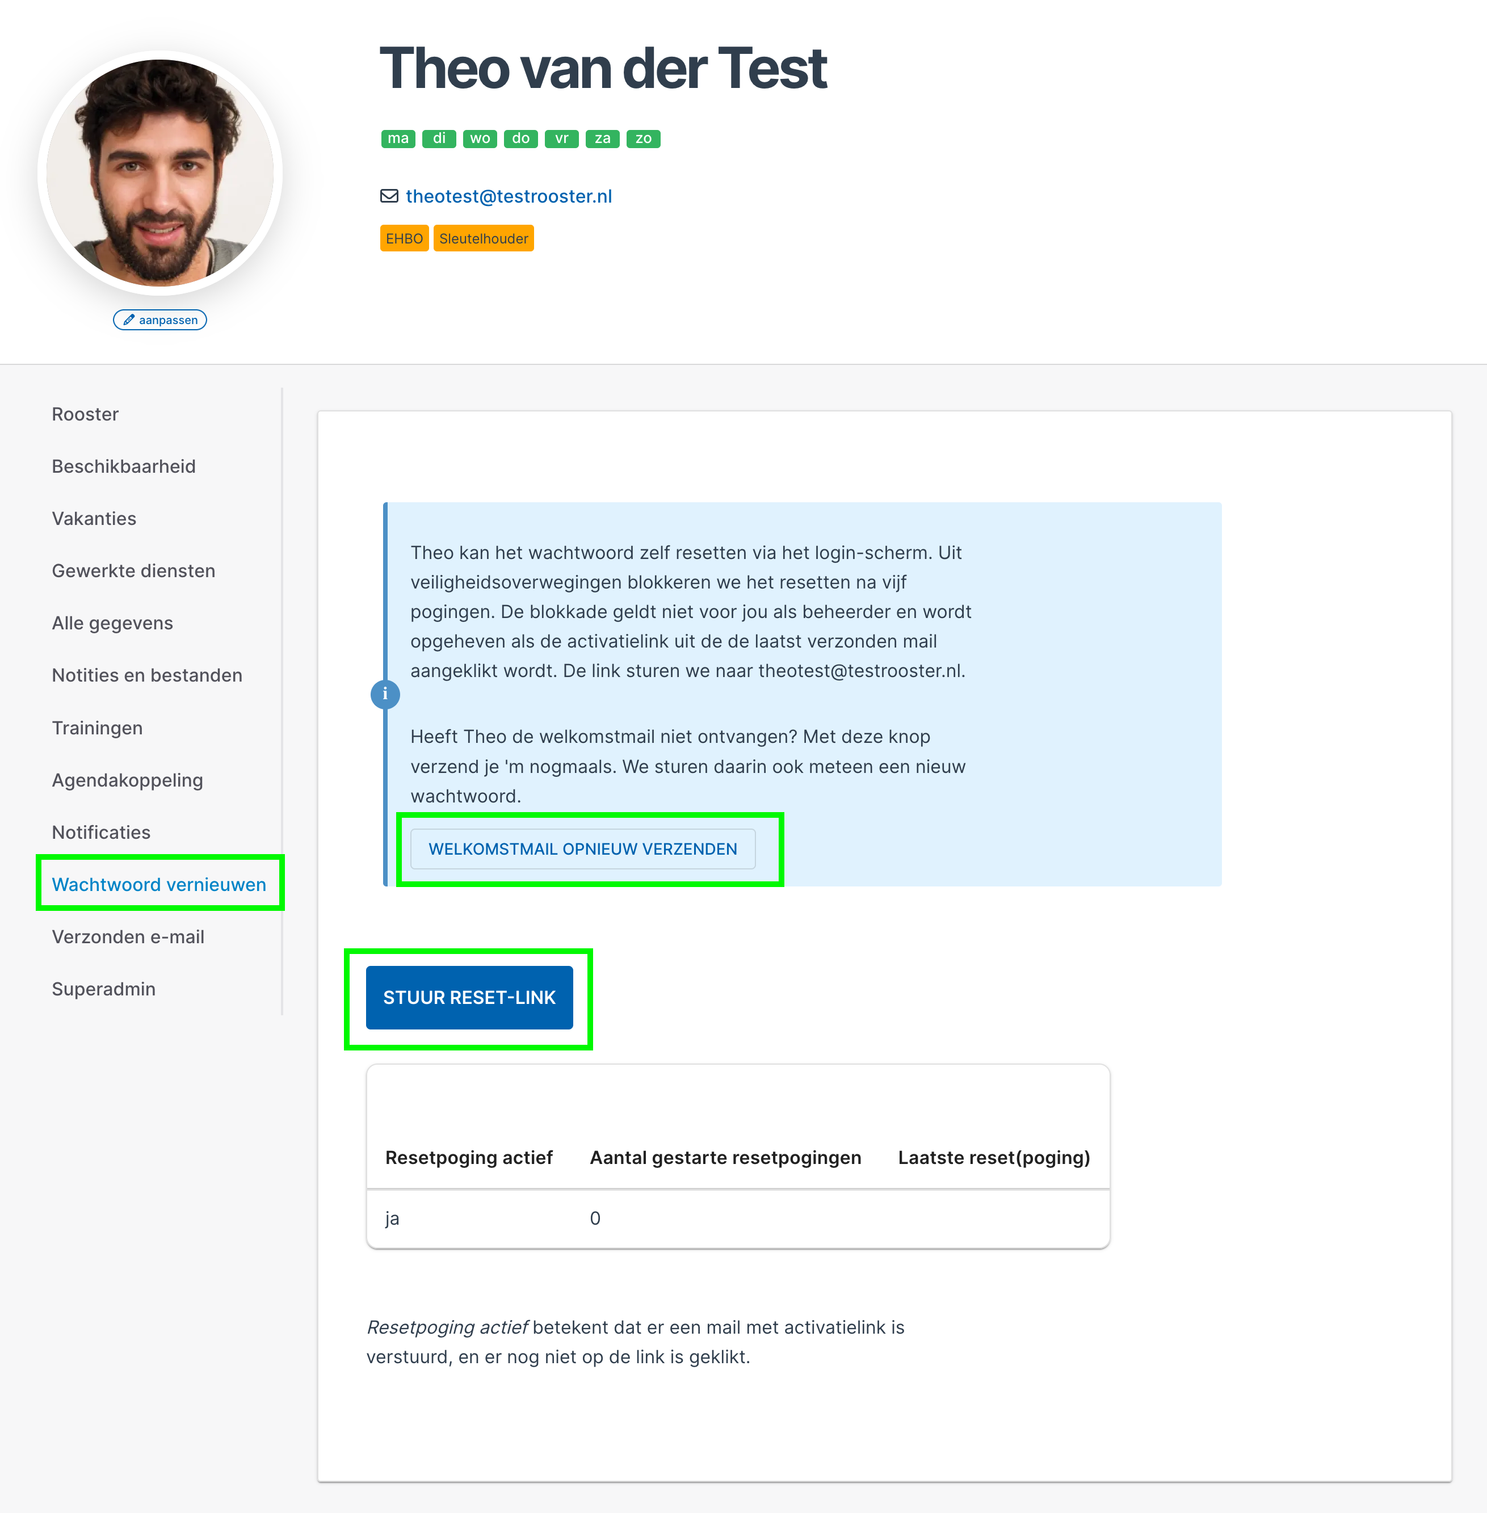Select the zo weekday badge

[644, 138]
